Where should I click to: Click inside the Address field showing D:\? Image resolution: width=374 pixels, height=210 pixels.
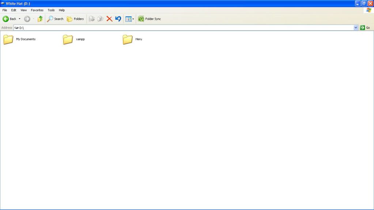point(183,28)
